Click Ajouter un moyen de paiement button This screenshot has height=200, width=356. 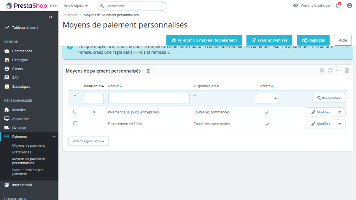(204, 40)
